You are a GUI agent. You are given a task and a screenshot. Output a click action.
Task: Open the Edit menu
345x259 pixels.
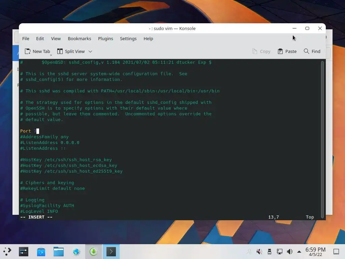[x=40, y=38]
